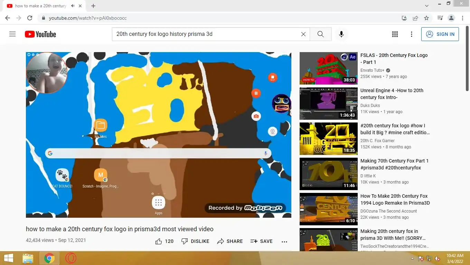The height and width of the screenshot is (265, 470).
Task: Open the SHARE dialog
Action: [230, 241]
